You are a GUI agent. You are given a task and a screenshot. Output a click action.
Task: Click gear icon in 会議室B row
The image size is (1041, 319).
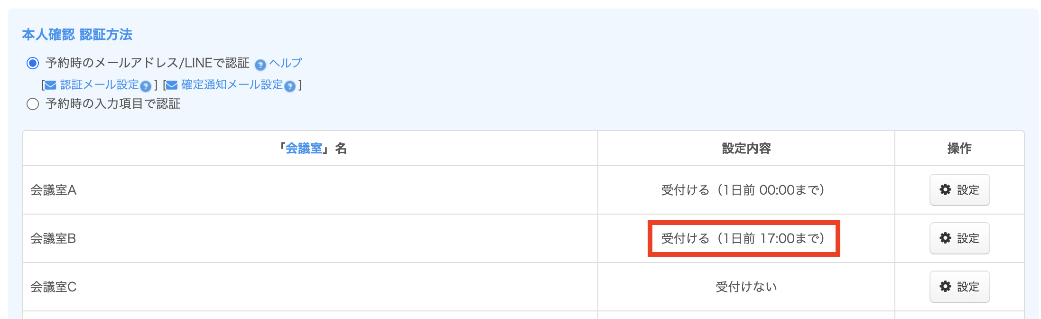pyautogui.click(x=945, y=238)
